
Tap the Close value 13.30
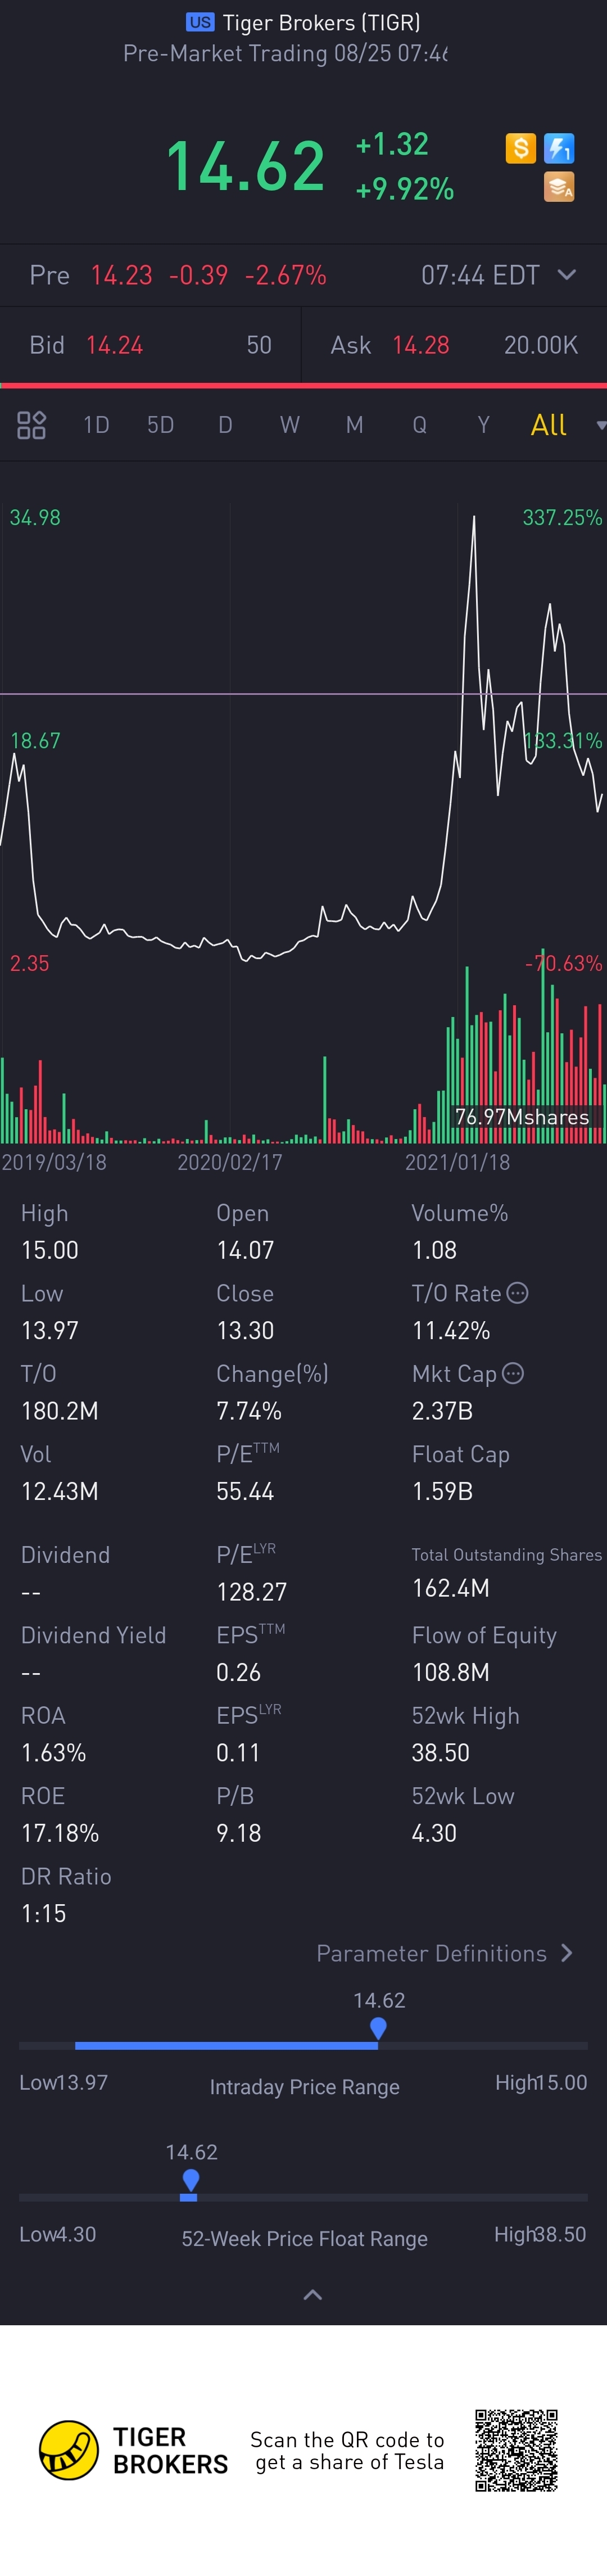coord(245,1330)
